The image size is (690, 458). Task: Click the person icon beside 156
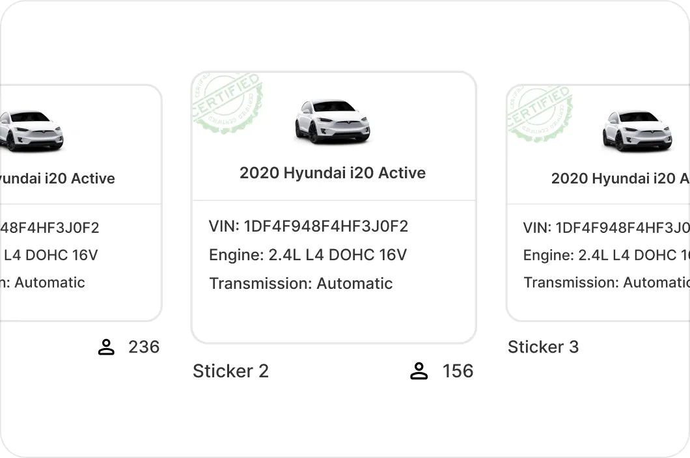[x=419, y=371]
